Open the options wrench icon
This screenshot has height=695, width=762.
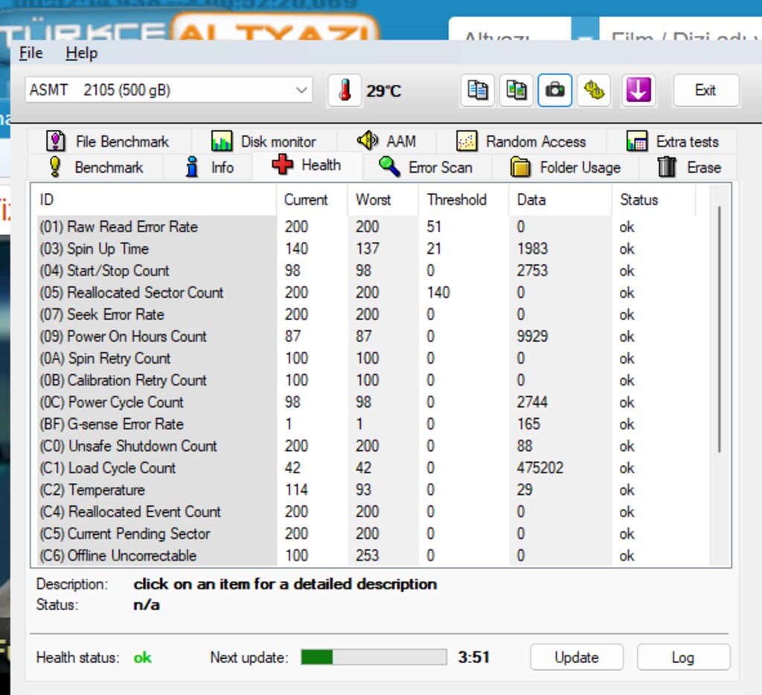(x=593, y=90)
